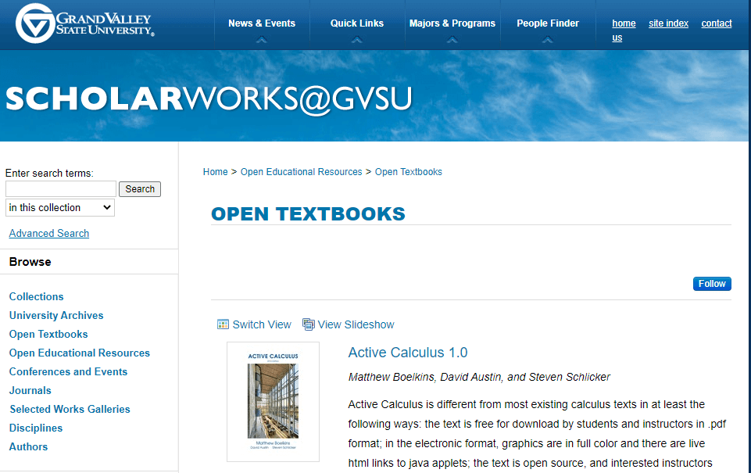Click the blue Follow button

click(x=712, y=284)
